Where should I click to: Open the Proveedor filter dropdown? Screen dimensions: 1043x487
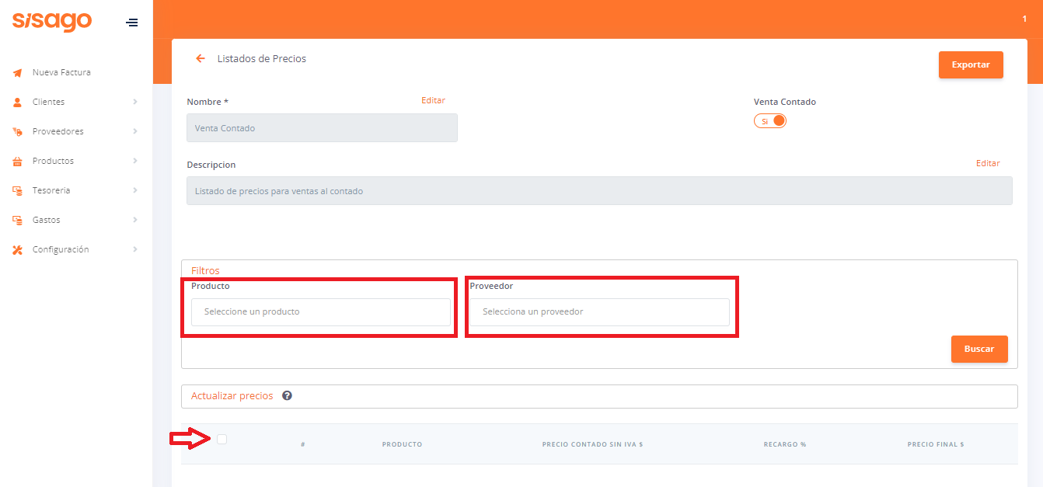coord(598,312)
